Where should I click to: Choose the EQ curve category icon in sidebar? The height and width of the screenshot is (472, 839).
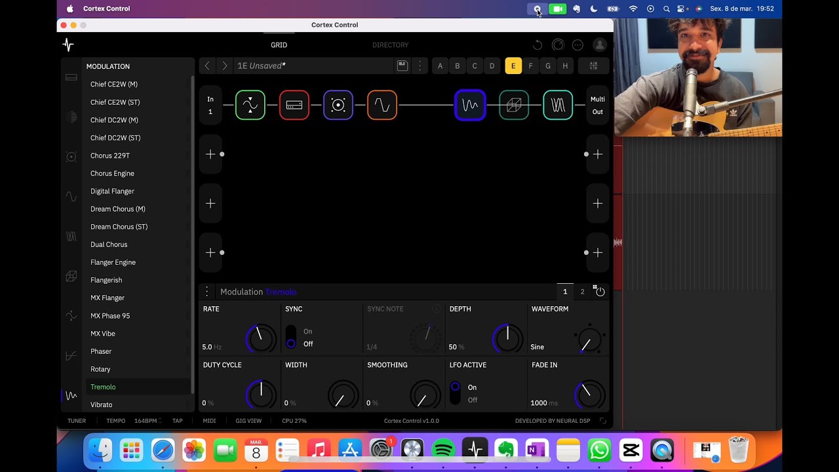coord(71,356)
